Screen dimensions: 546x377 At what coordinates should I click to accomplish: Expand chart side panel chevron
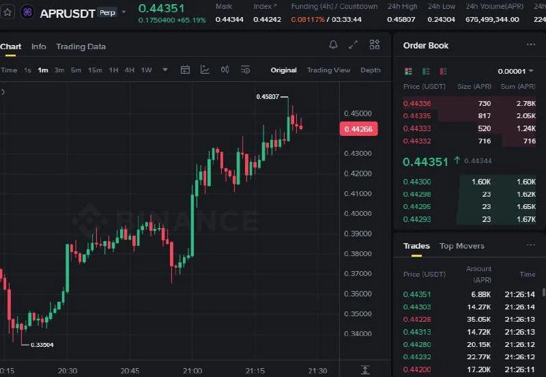point(3,92)
